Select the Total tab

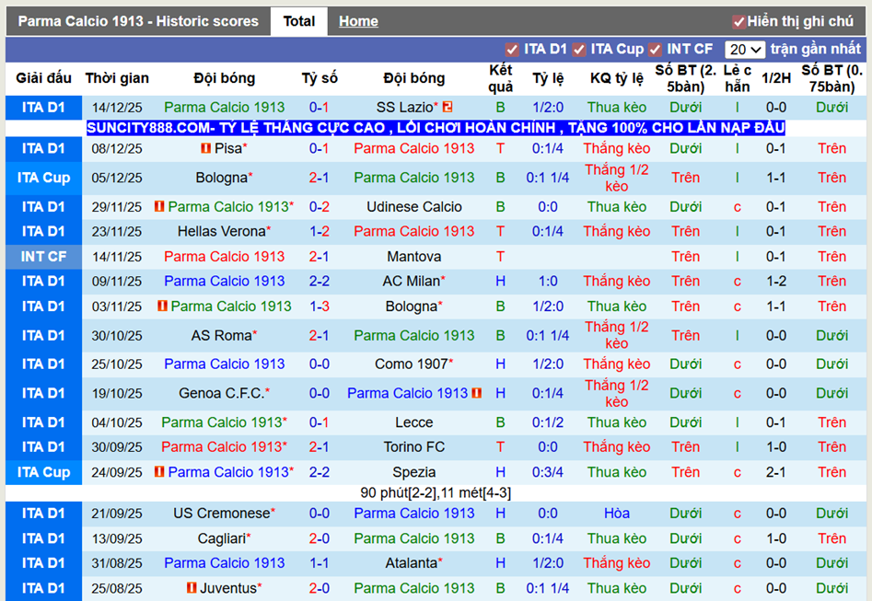[299, 21]
